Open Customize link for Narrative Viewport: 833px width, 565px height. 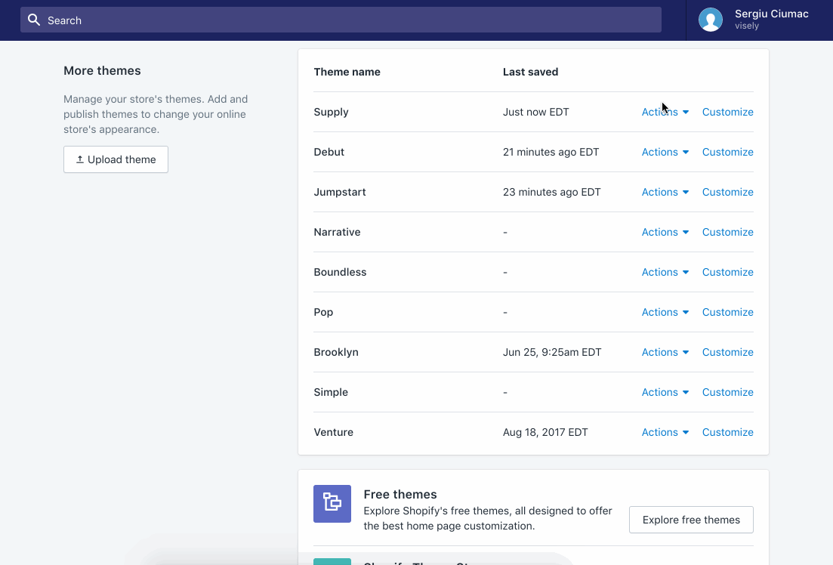coord(727,232)
